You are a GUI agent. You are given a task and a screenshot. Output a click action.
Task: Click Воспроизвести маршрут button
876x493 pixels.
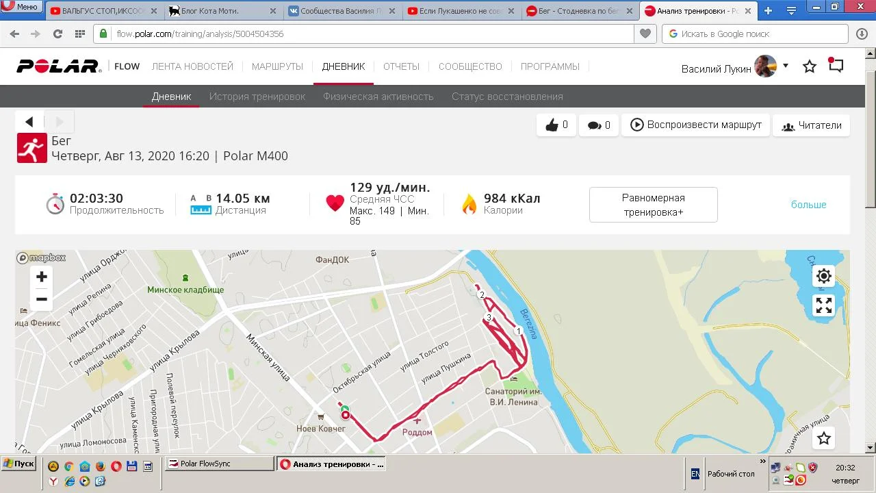(x=695, y=125)
